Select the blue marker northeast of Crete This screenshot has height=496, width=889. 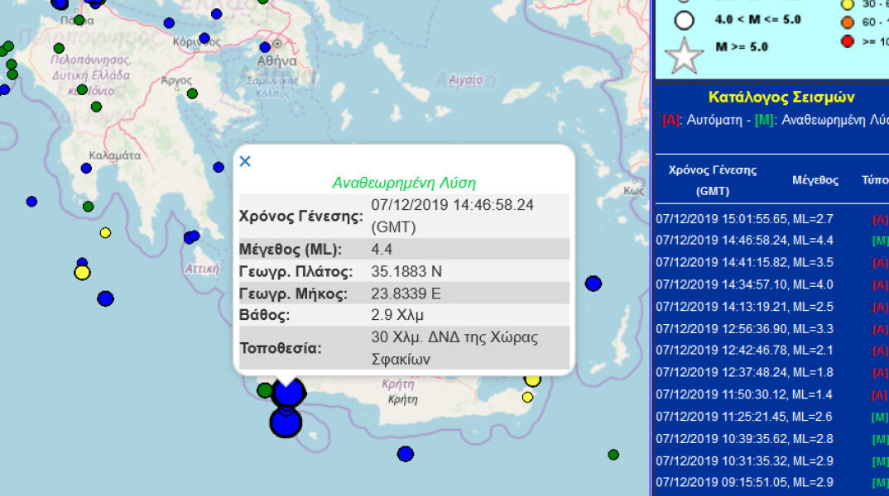[593, 284]
